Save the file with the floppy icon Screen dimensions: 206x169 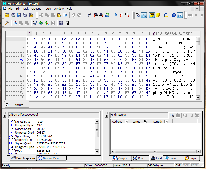(19, 15)
